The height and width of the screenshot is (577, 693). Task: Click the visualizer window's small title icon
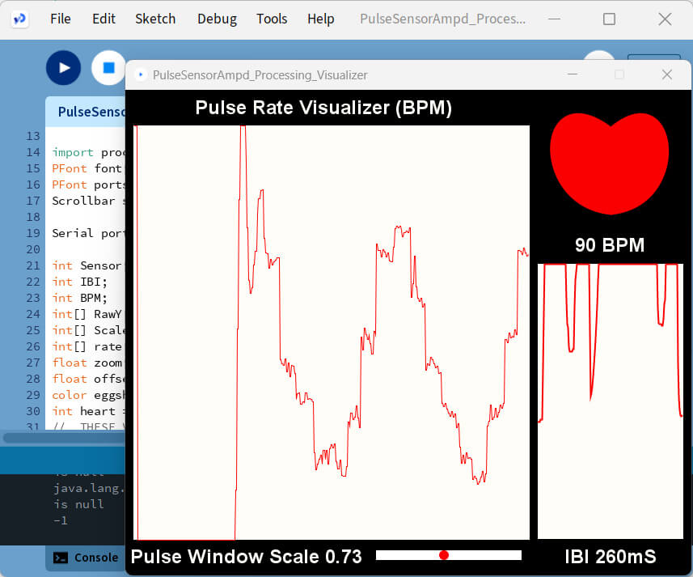(142, 74)
